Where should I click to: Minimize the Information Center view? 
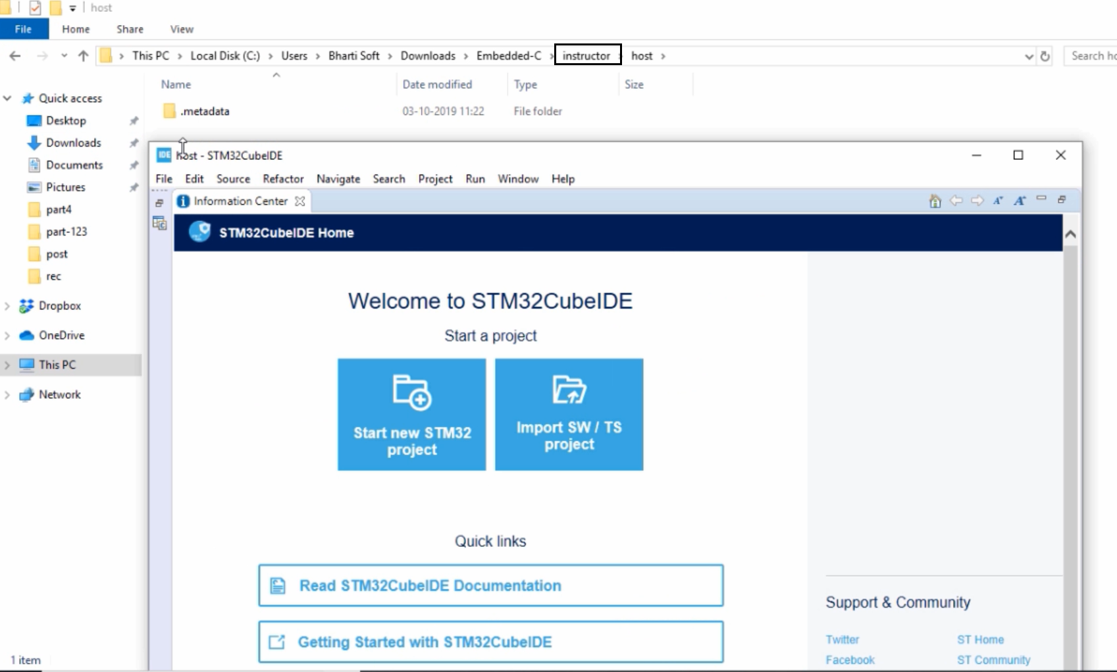1041,198
